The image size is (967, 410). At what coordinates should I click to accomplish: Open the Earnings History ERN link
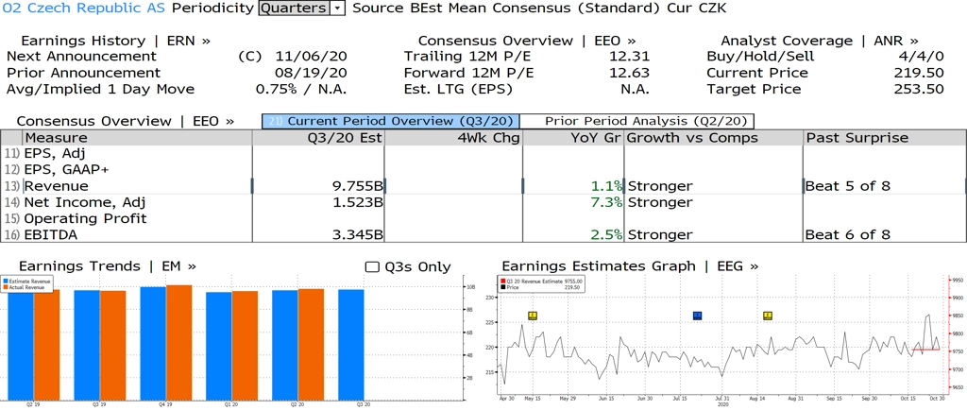115,41
